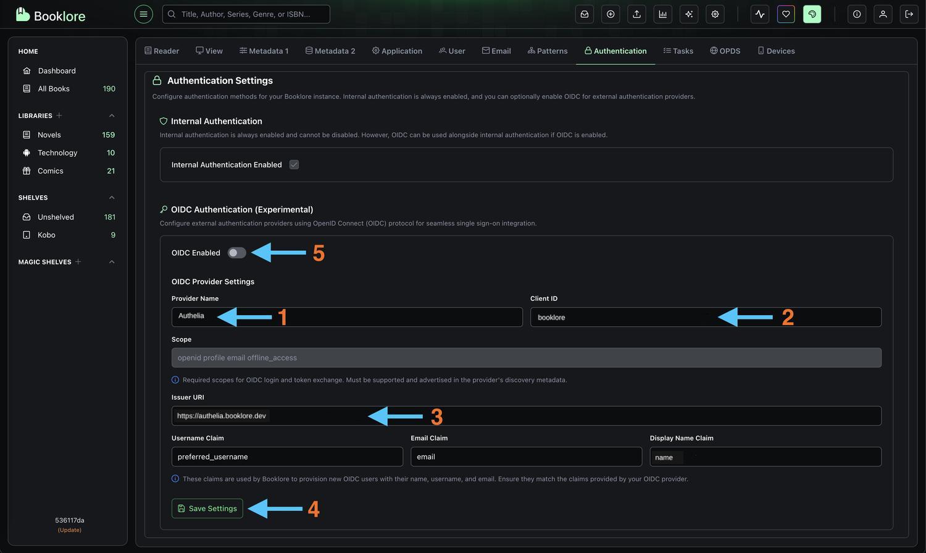The width and height of the screenshot is (926, 553).
Task: Open the logout icon
Action: [909, 14]
